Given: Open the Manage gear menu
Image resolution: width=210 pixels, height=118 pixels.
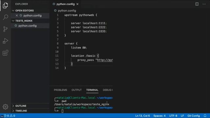Looking at the screenshot, I should 5,107.
